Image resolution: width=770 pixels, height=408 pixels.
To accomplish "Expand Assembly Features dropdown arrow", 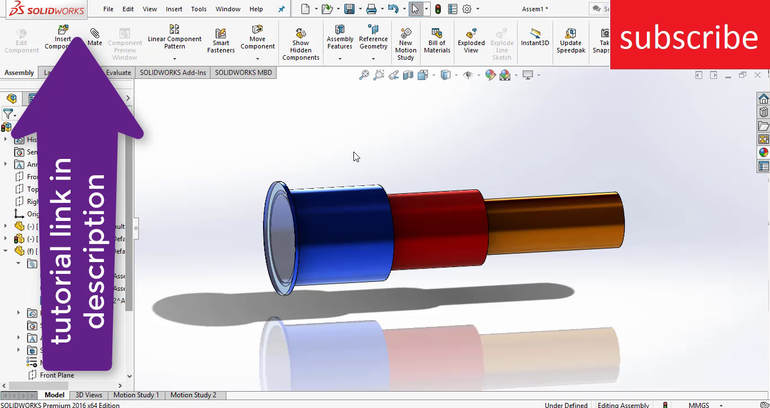I will tap(340, 59).
